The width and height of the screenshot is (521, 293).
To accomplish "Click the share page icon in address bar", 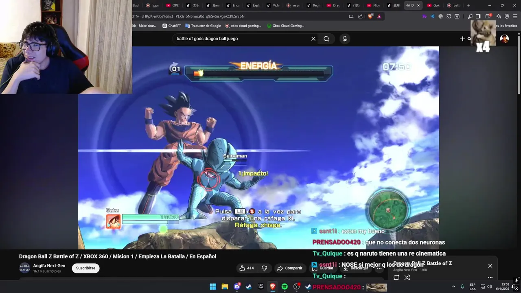I will coord(360,16).
